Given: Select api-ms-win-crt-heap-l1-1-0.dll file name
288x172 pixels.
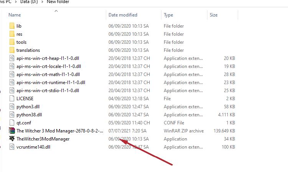Looking at the screenshot, I should click(48, 58).
